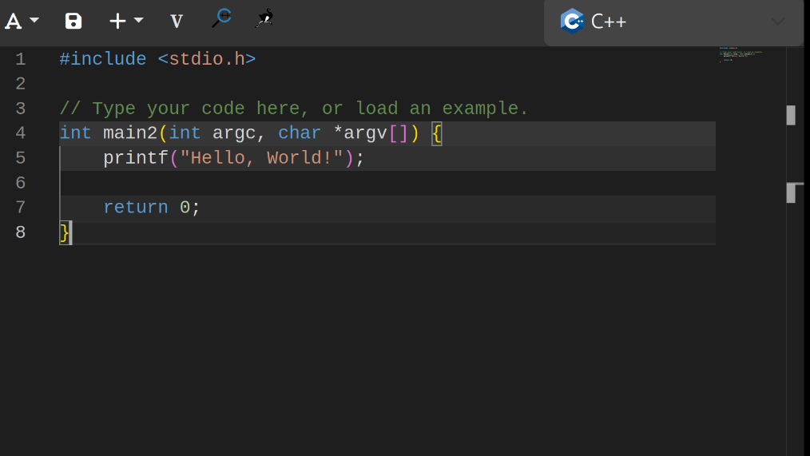
Task: Click on 'printf' call
Action: tap(136, 158)
